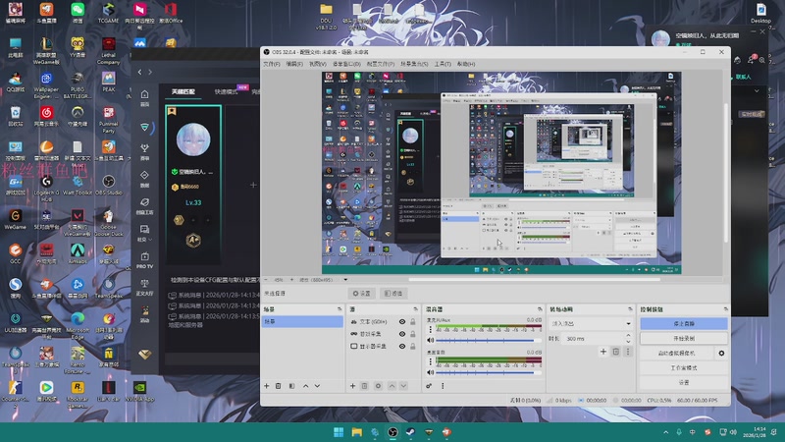Remove the scene transition with trash icon

tap(616, 352)
